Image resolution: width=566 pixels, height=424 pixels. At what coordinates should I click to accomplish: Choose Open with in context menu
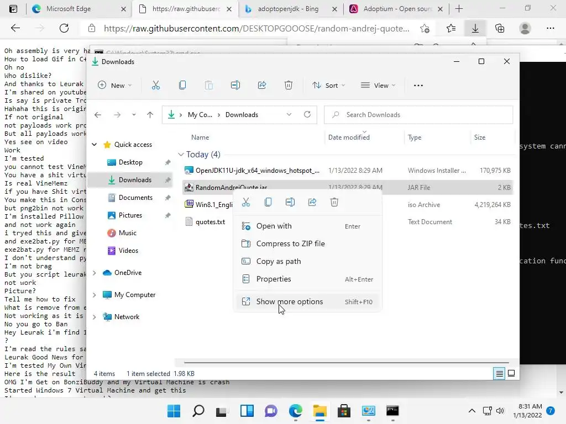click(307, 226)
